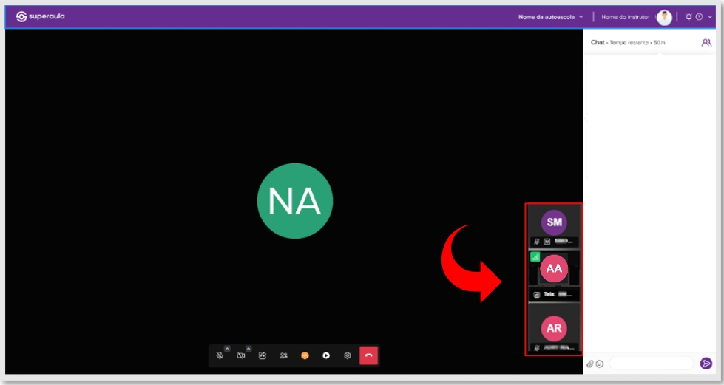Expand microphone options arrow
Viewport: 724px width, 385px height.
point(227,349)
